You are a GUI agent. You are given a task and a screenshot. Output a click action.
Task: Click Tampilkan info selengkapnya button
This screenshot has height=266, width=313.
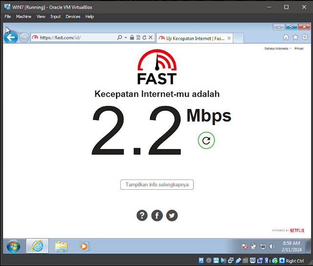click(157, 184)
